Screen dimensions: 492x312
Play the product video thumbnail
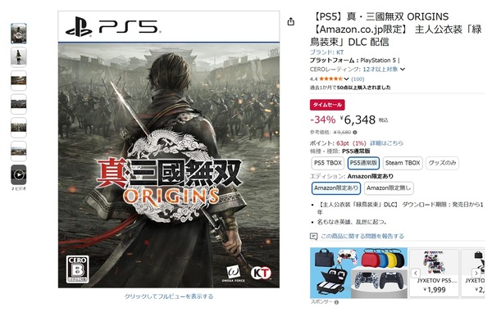click(19, 174)
